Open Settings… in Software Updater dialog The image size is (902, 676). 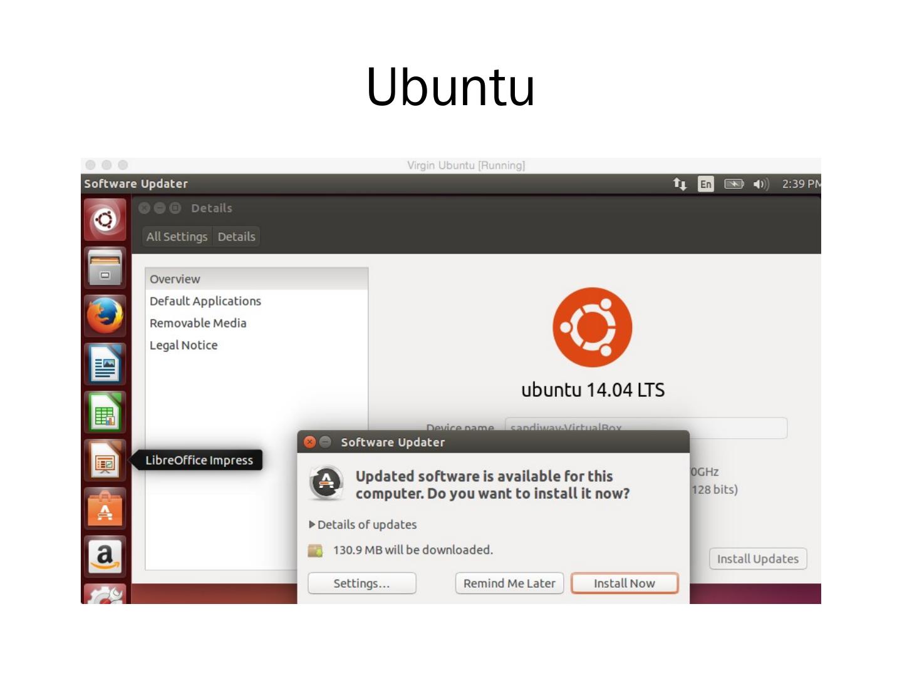click(362, 583)
